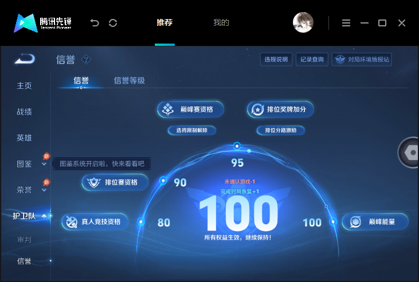Click the 真人竞技资格 swords icon
Viewport: 419px width, 282px height.
(x=72, y=222)
